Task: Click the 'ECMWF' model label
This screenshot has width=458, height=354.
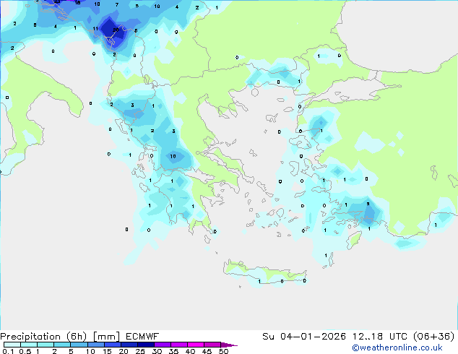Action: tap(142, 337)
